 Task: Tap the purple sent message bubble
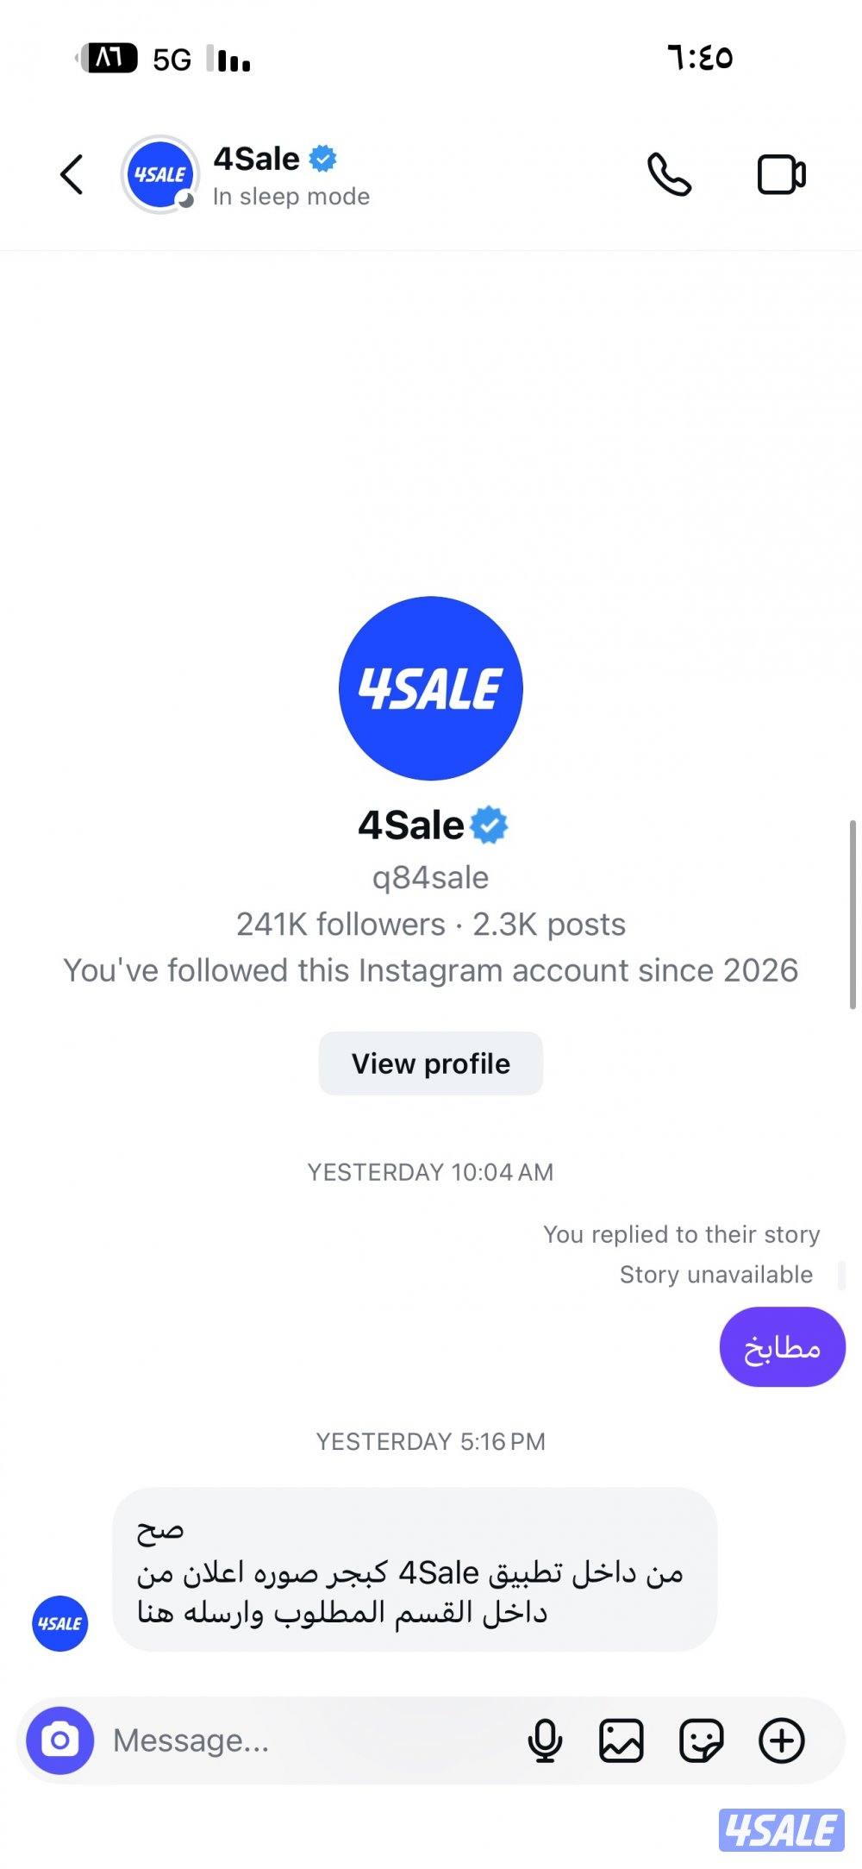click(782, 1347)
